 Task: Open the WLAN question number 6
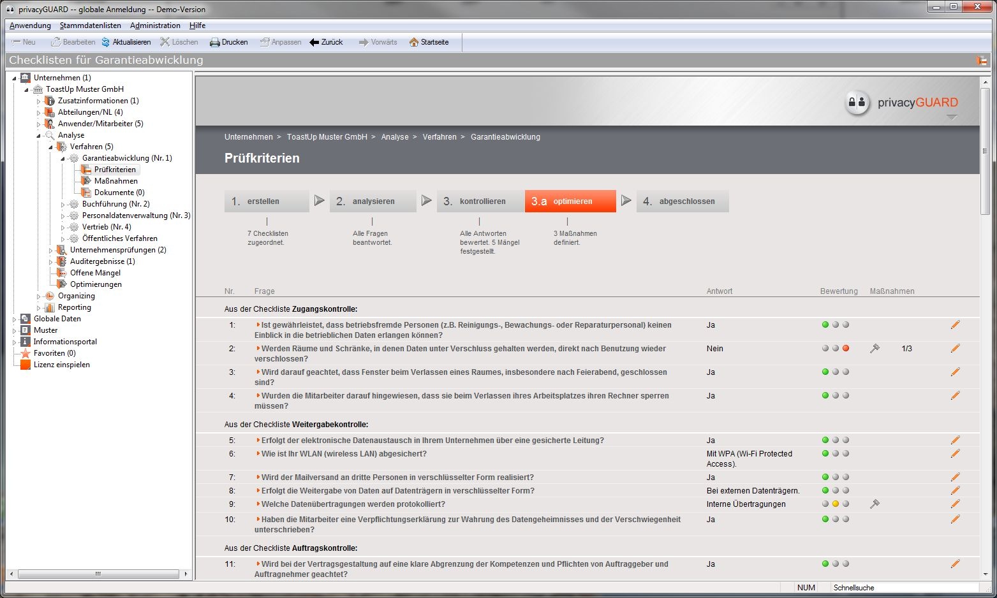tap(344, 454)
